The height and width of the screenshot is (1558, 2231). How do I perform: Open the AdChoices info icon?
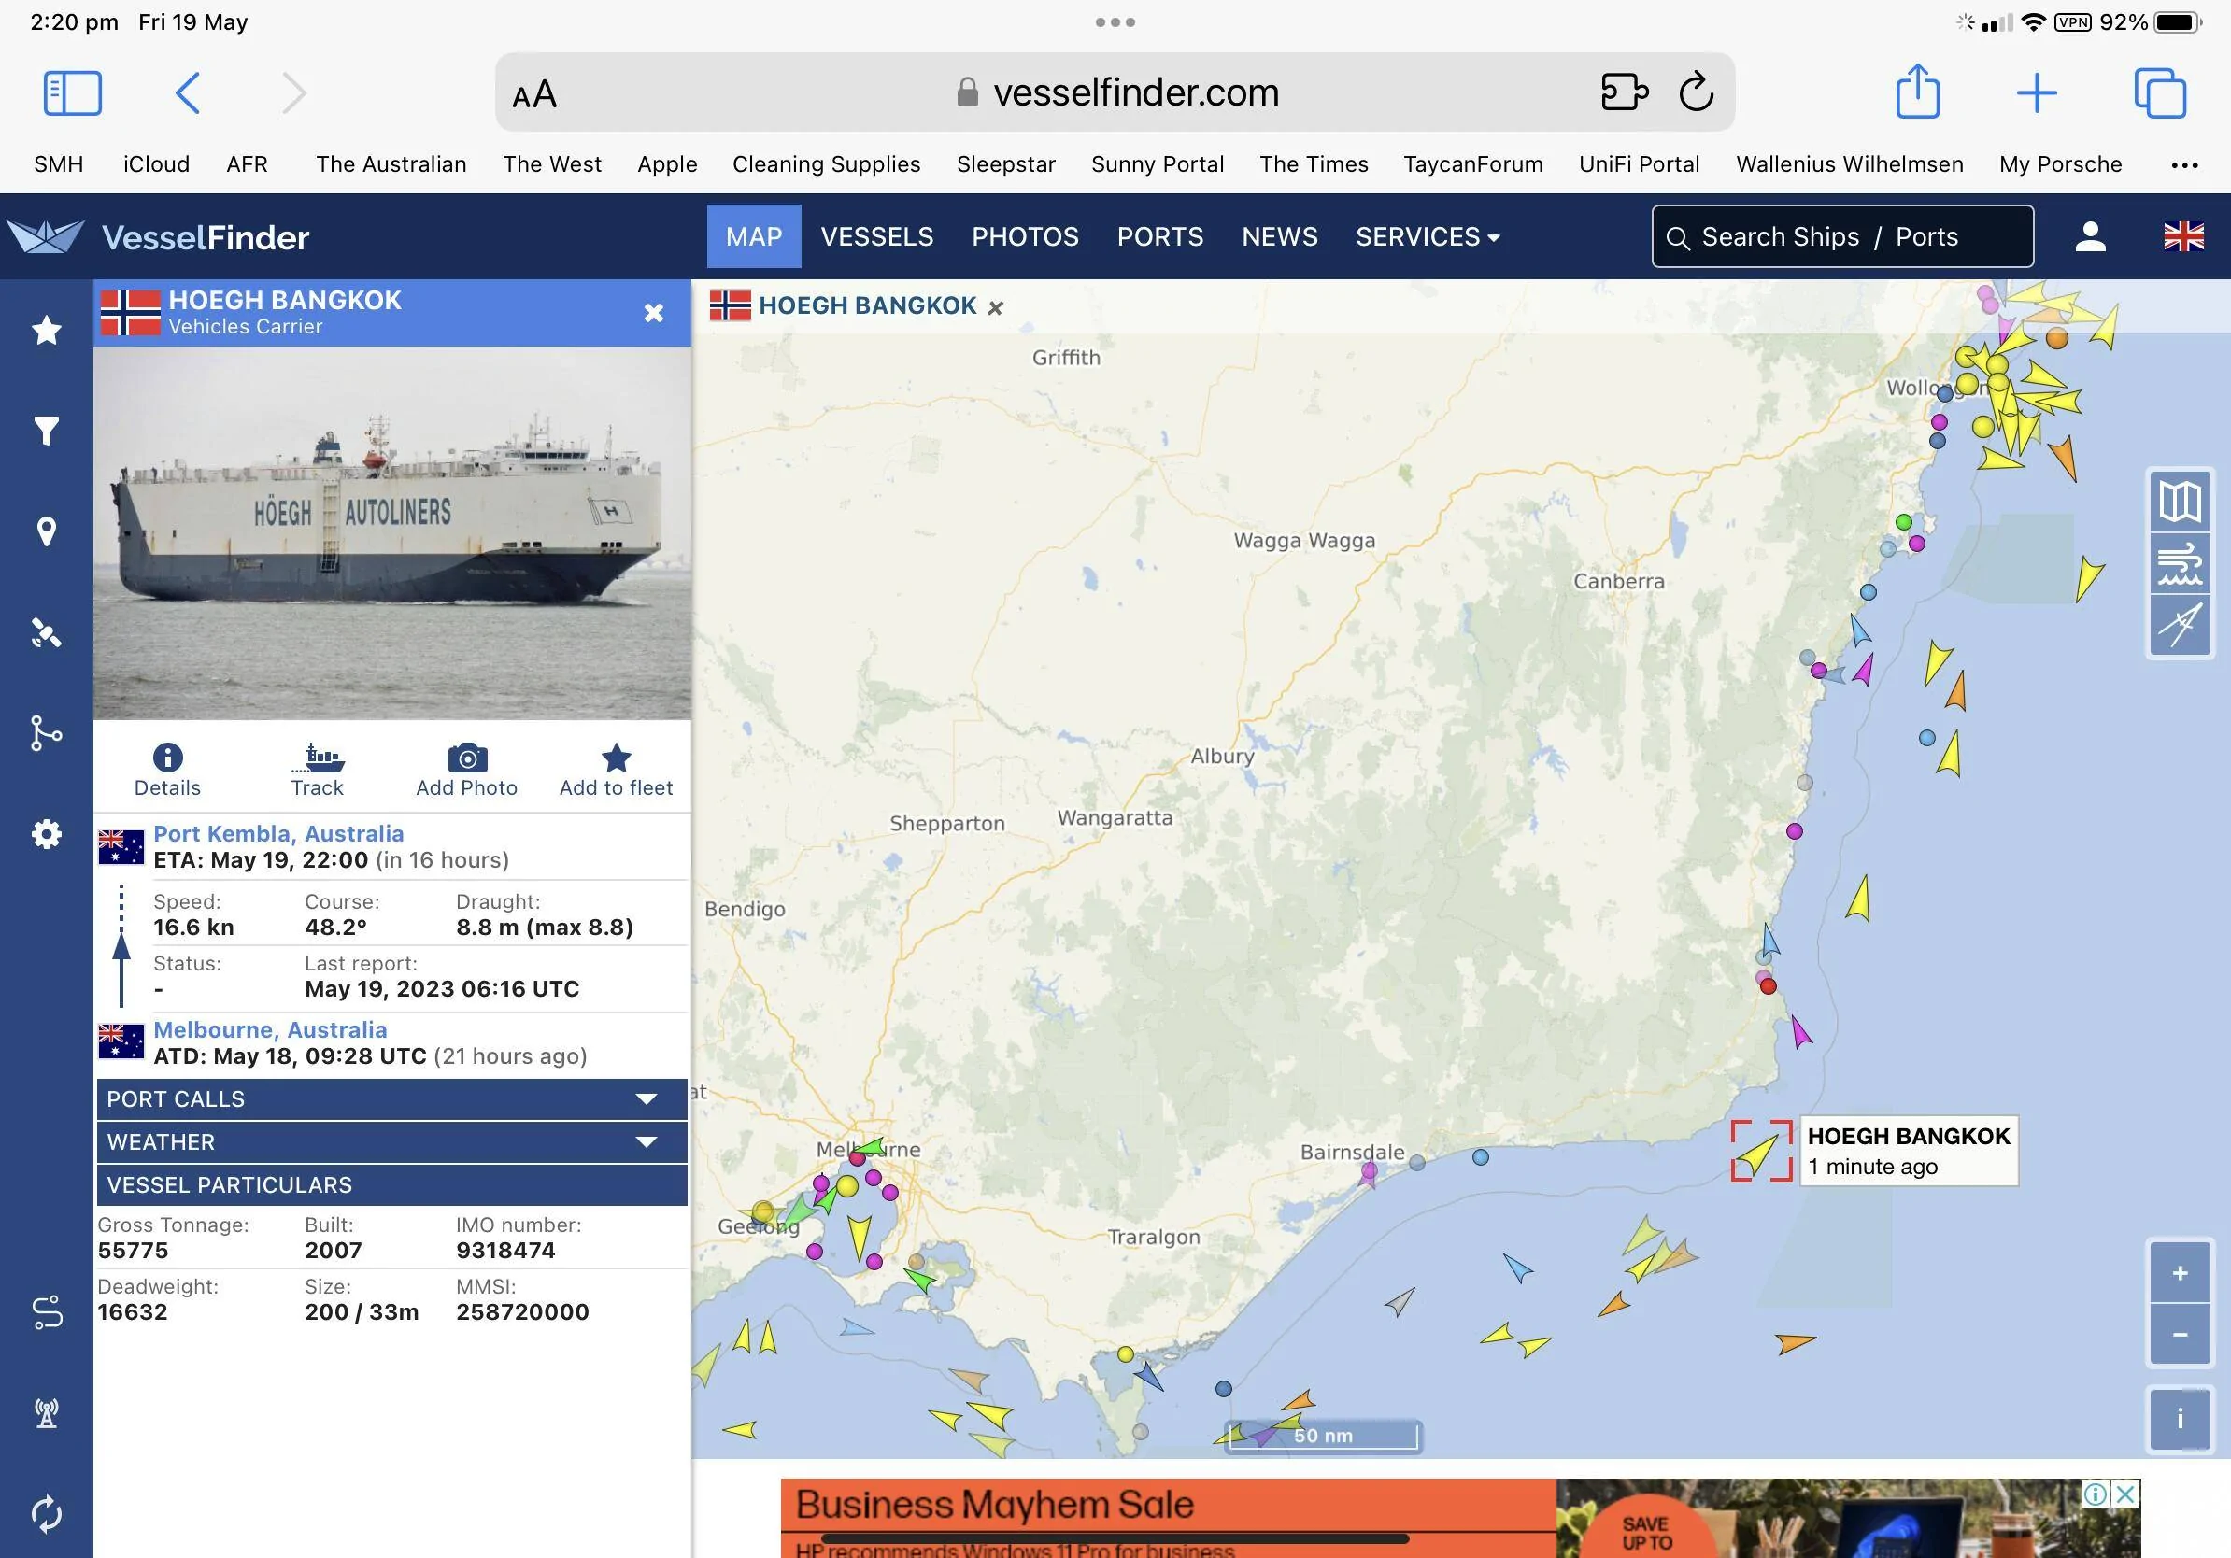point(2096,1494)
